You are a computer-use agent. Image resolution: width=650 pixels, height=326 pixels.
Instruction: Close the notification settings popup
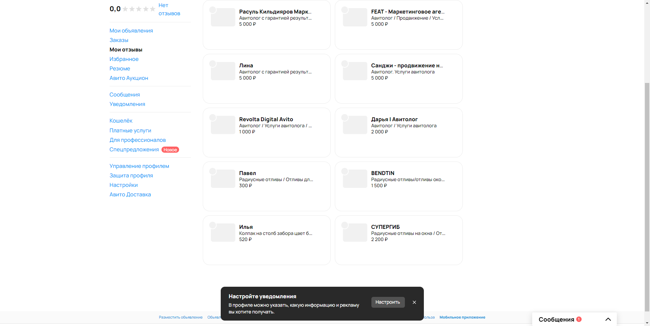(x=414, y=302)
